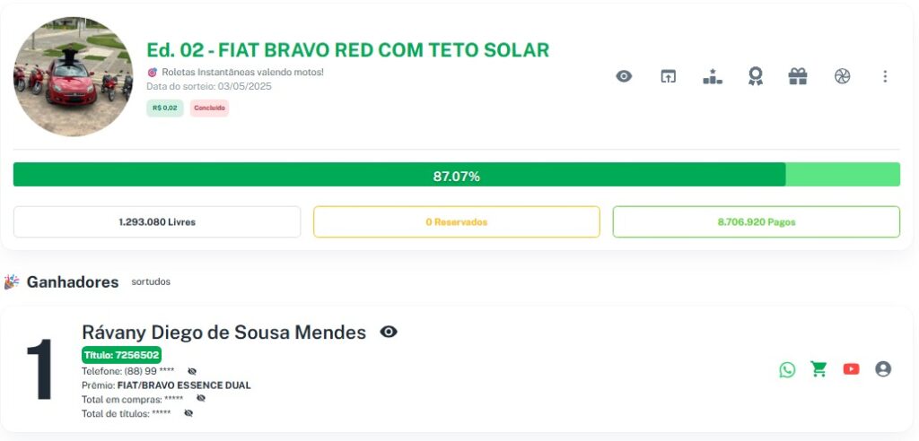Click the 87.07% progress bar

pos(456,175)
